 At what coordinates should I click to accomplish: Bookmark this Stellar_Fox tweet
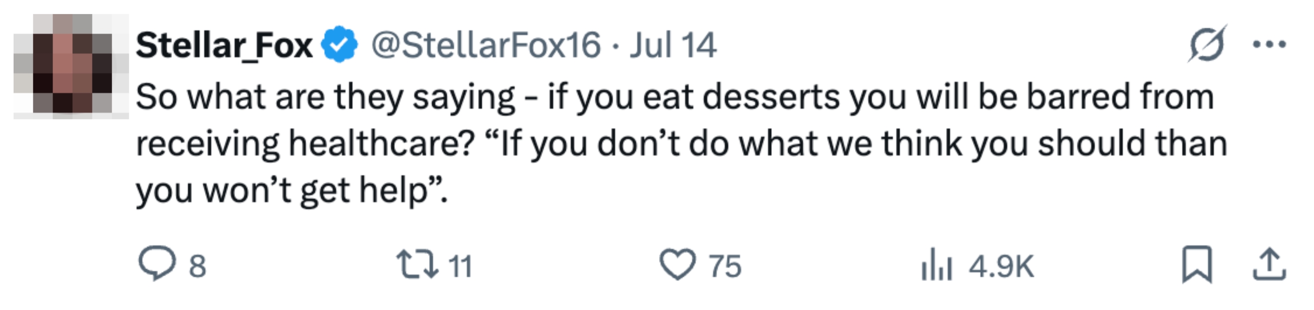tap(1197, 264)
